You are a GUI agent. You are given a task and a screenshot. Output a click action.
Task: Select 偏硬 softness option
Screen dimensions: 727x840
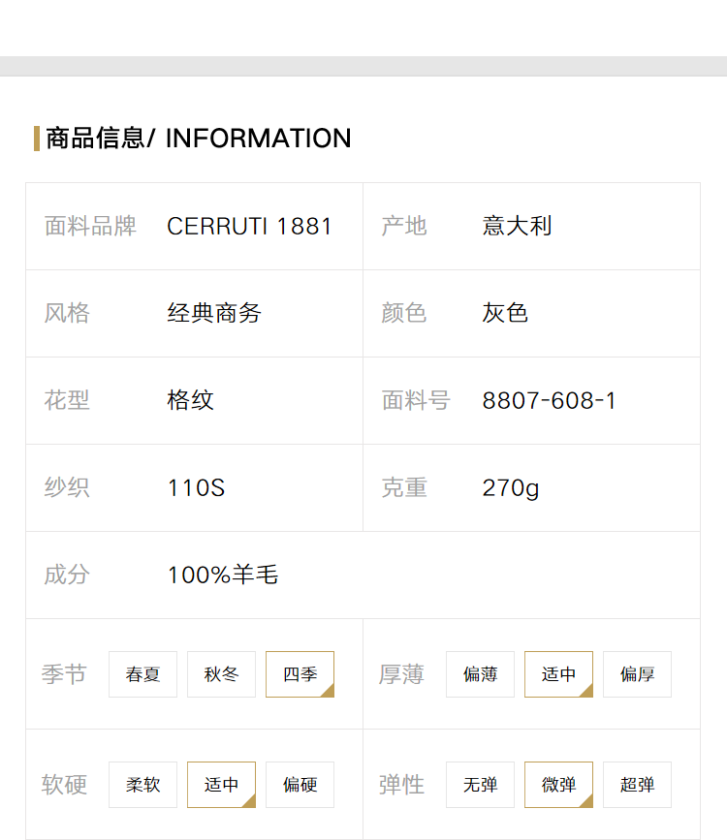(300, 784)
